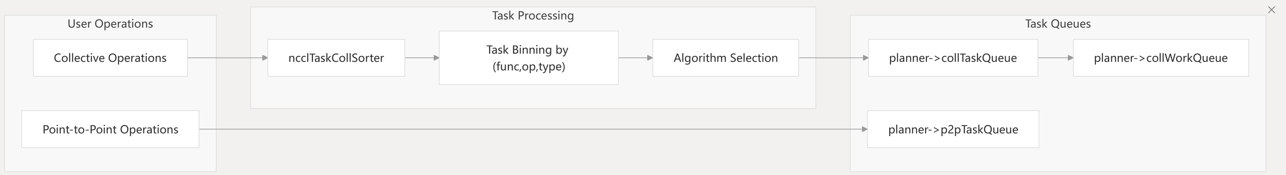Click the Collective Operations node

click(x=110, y=58)
